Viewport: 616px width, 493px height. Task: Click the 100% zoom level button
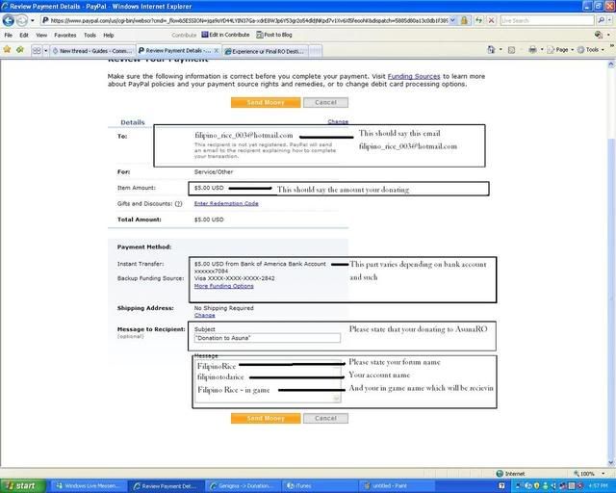point(584,474)
